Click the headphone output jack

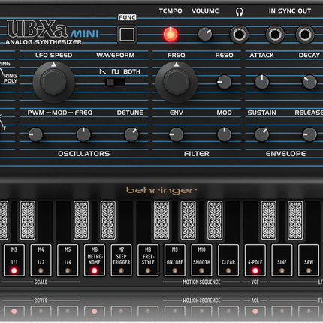pyautogui.click(x=239, y=35)
